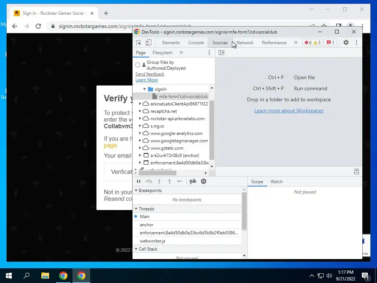Expand www.googletagmanager.com node
Viewport: 377px width, 283px height.
pyautogui.click(x=140, y=141)
